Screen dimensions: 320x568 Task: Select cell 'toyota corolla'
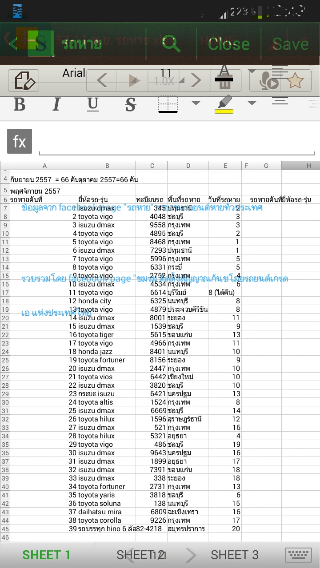point(107,520)
